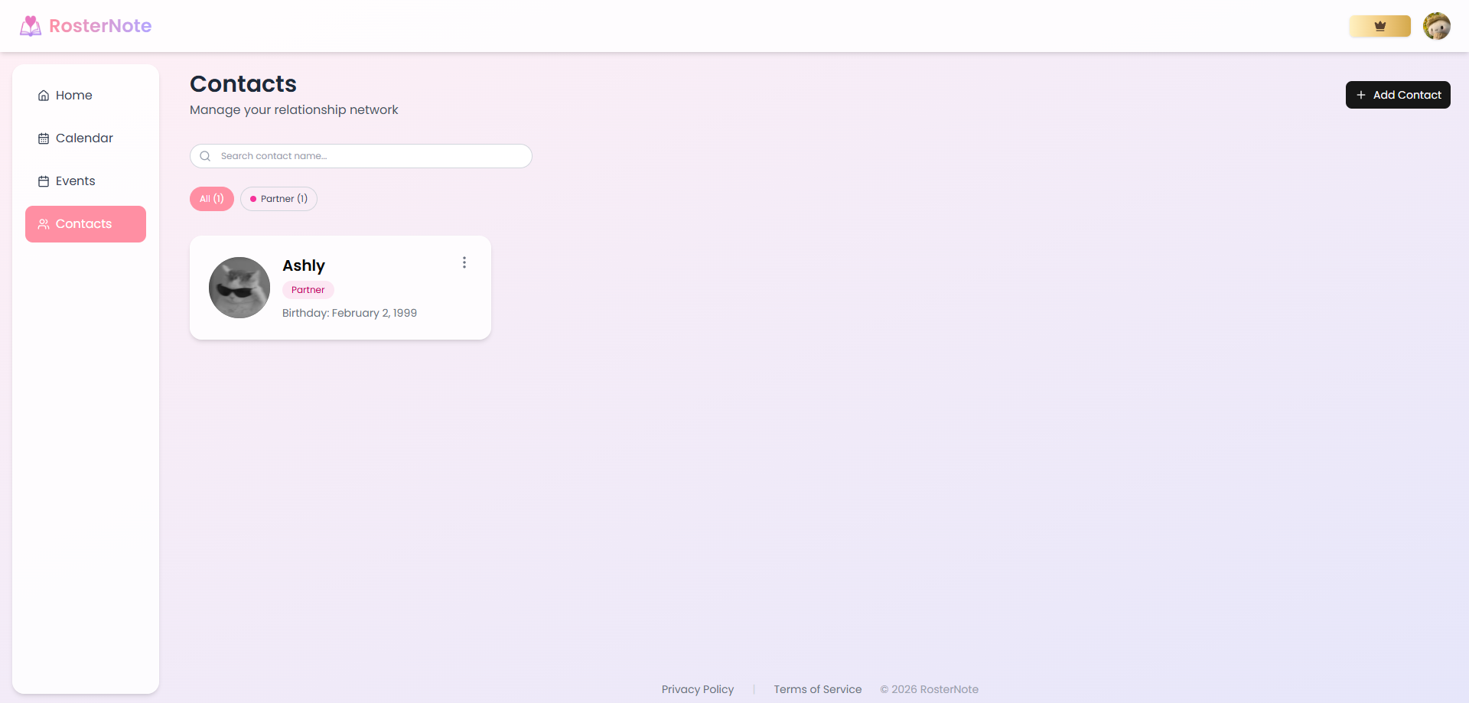Viewport: 1469px width, 703px height.
Task: Open the Ashly contact name
Action: [304, 265]
